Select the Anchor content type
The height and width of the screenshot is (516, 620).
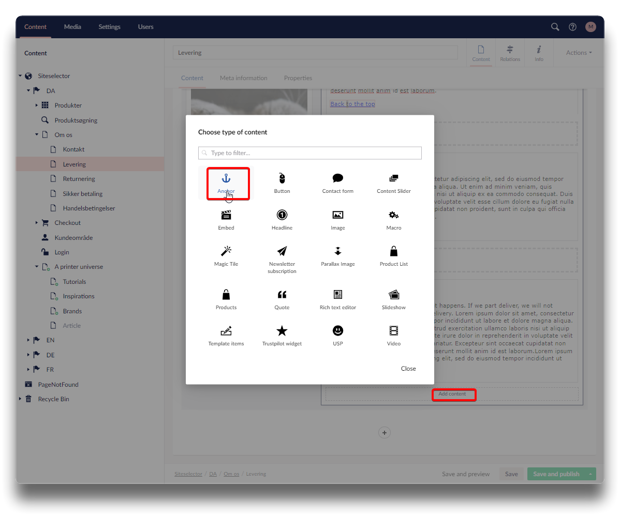click(x=226, y=183)
